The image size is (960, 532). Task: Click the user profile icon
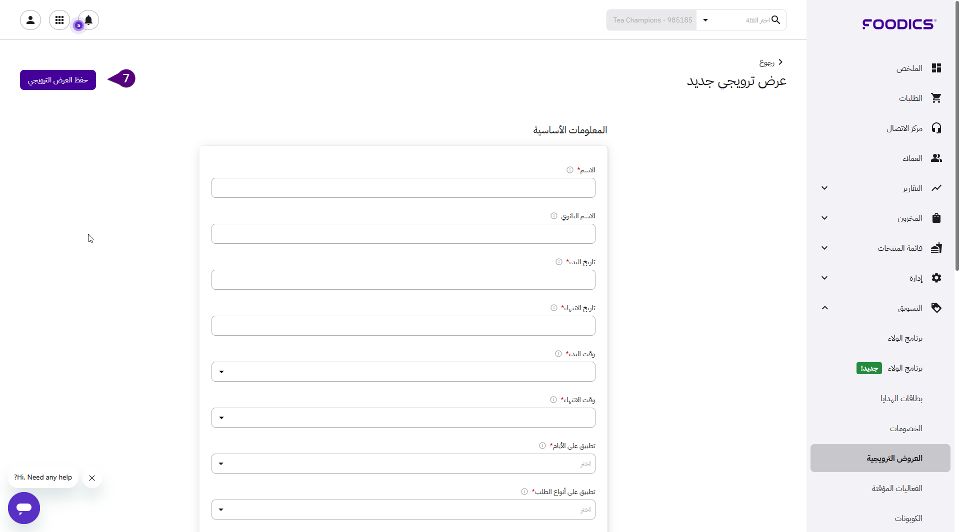pos(30,20)
